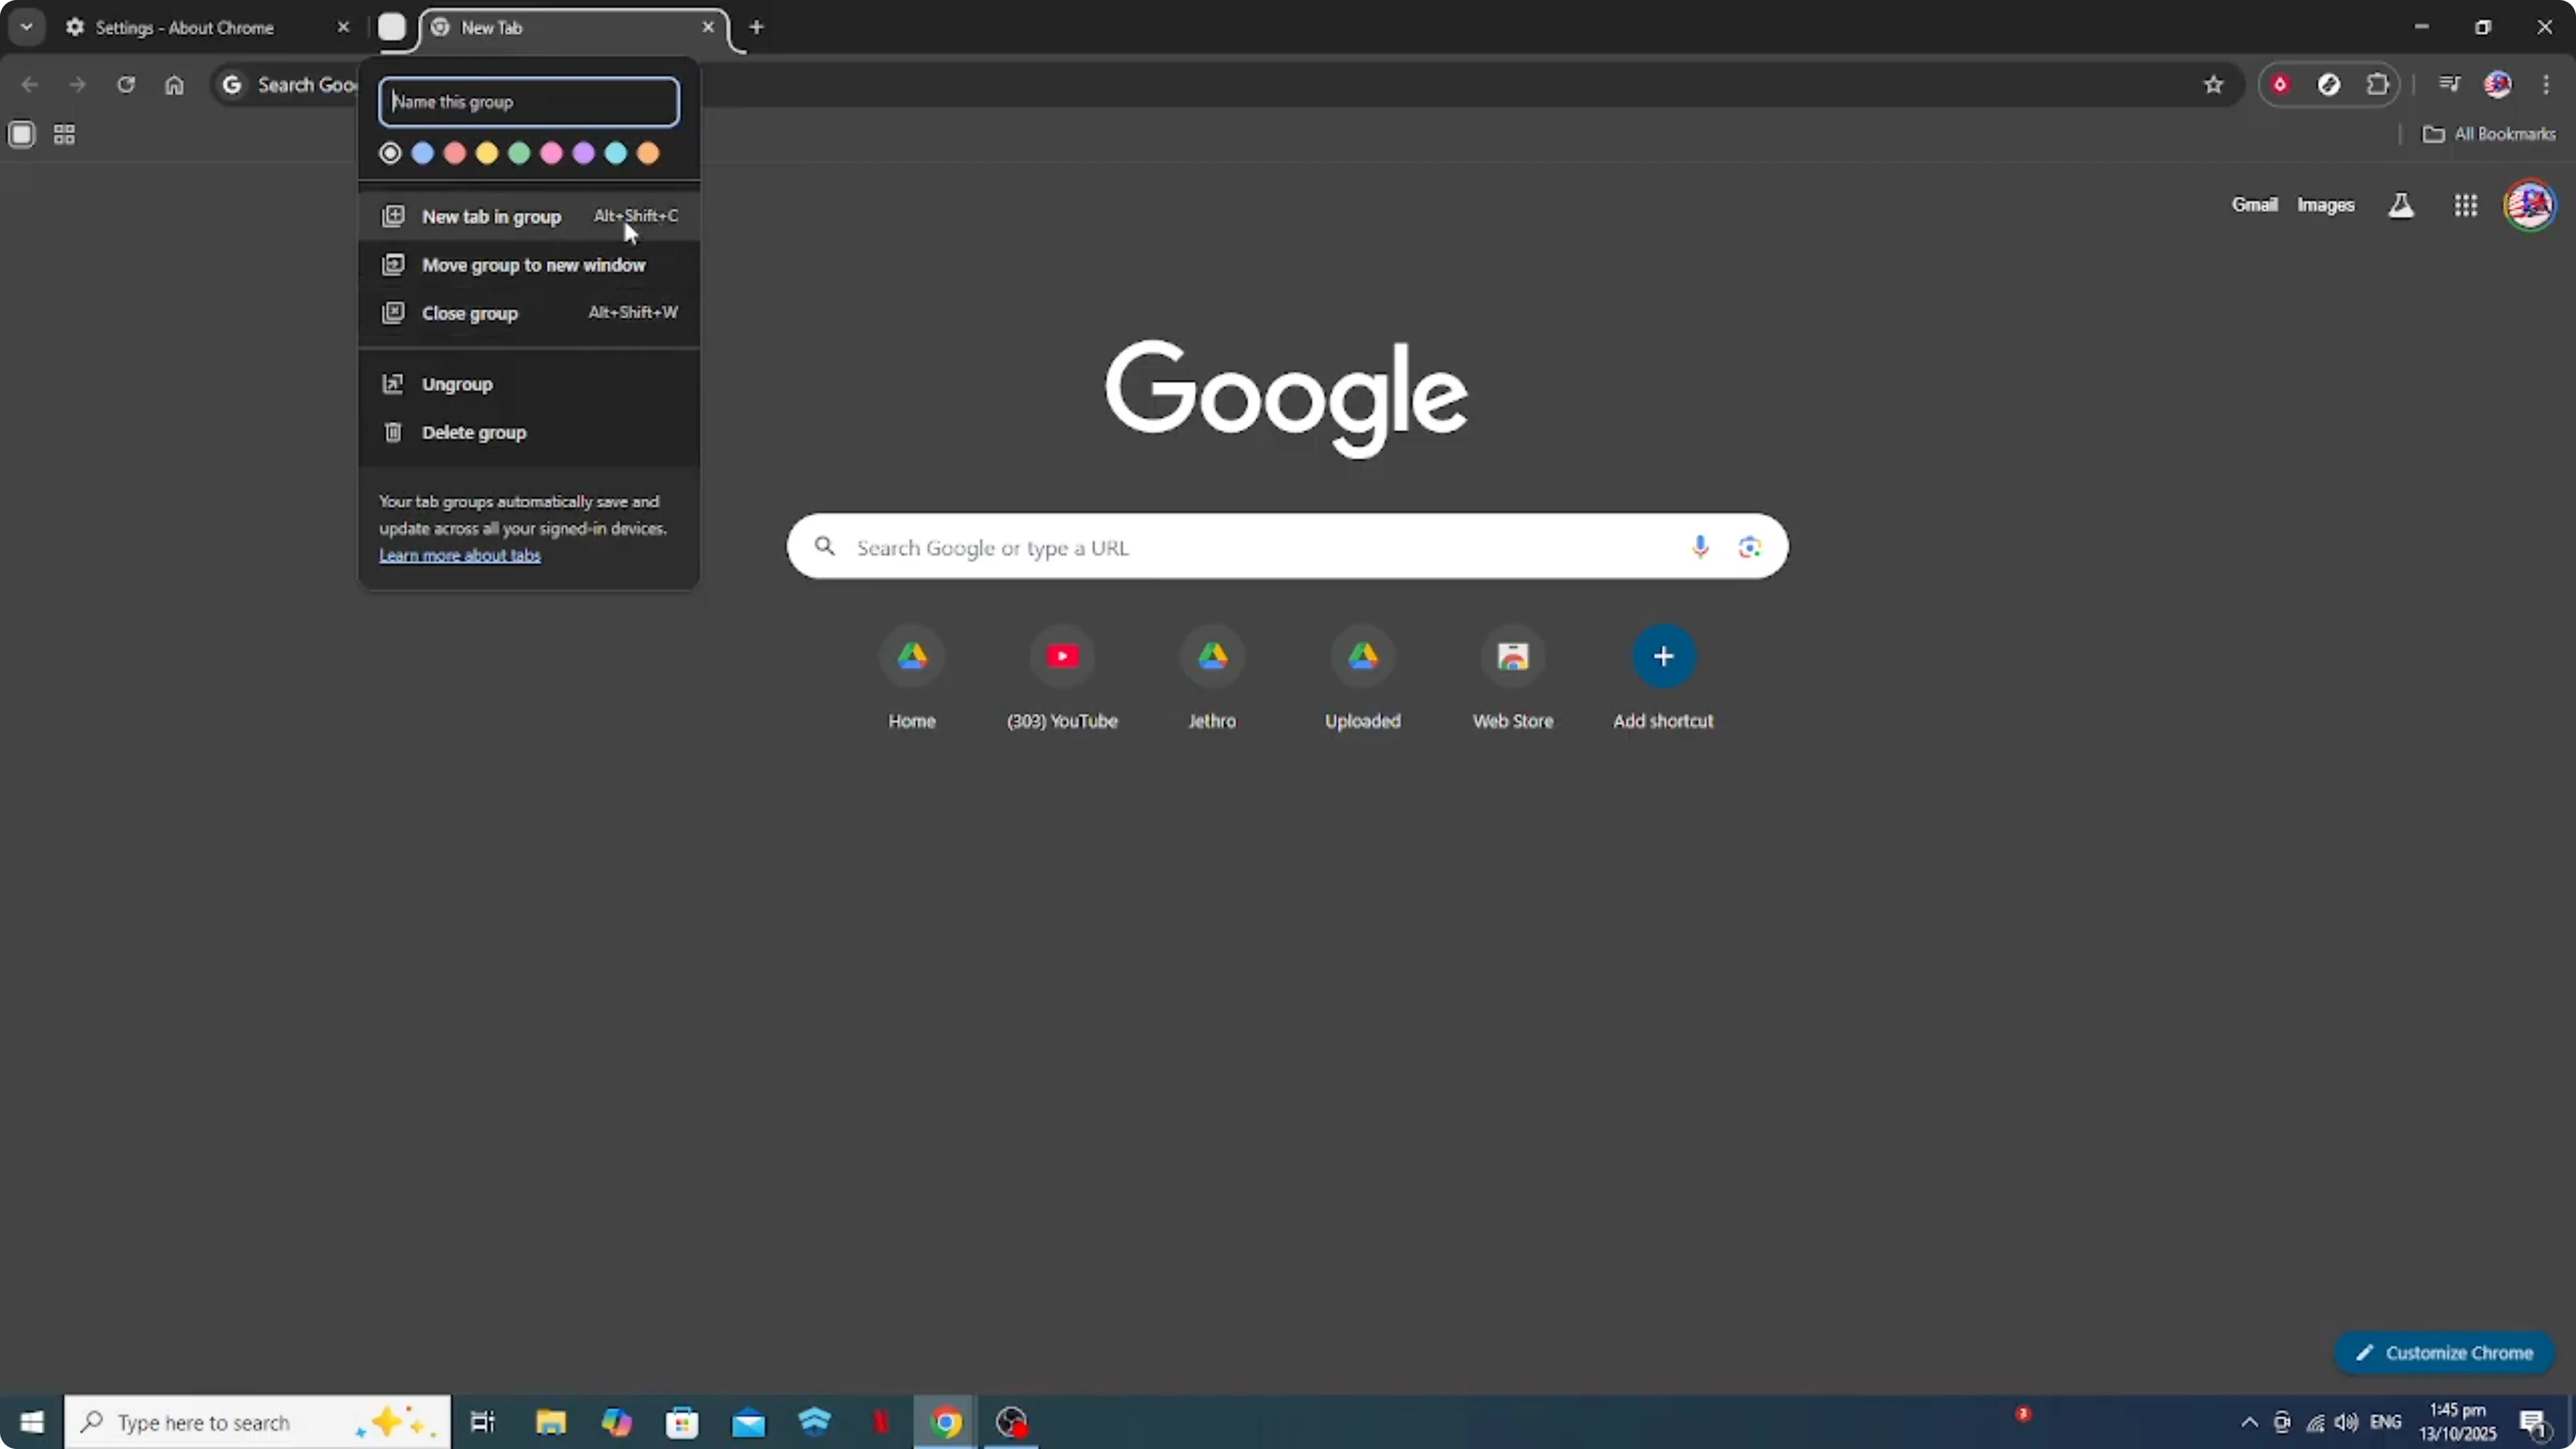Open Task View on the taskbar
2576x1449 pixels.
click(483, 1422)
